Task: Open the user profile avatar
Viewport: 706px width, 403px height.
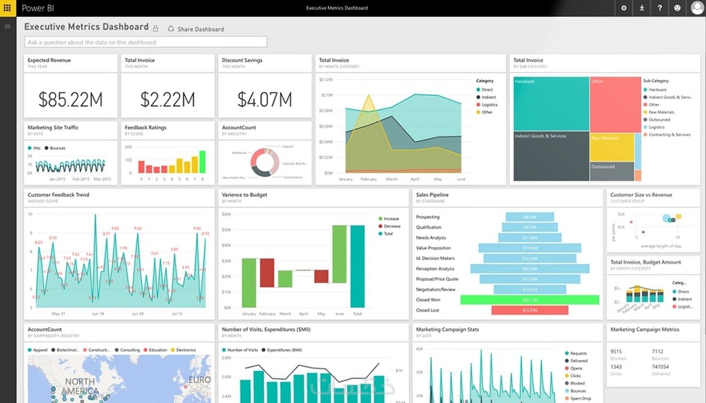Action: pos(697,8)
